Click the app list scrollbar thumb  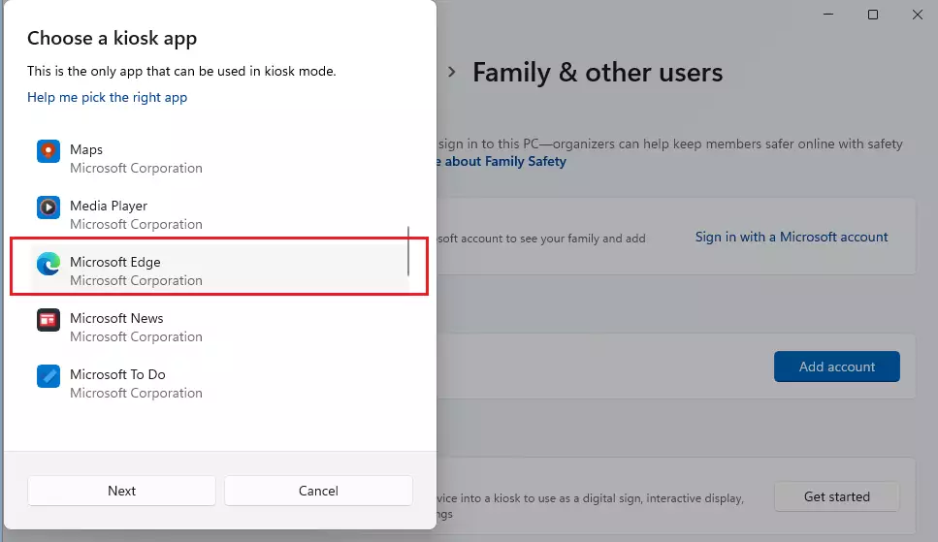click(x=408, y=251)
